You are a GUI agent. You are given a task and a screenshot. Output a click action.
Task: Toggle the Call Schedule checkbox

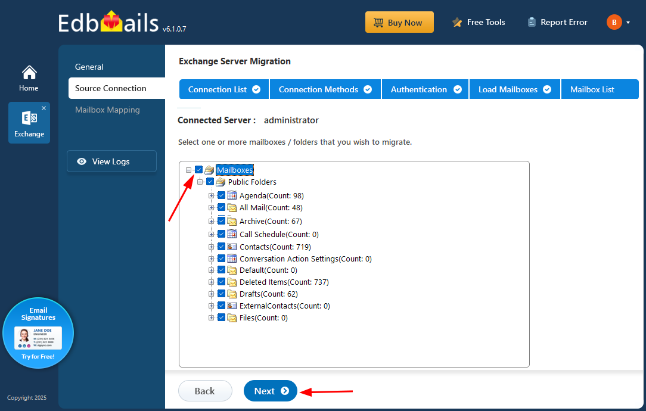tap(221, 234)
